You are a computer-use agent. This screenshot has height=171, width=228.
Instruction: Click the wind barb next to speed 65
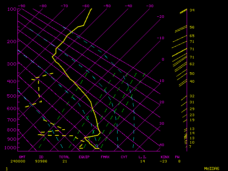(x=181, y=37)
